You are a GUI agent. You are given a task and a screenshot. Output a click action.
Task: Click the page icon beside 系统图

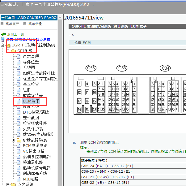19,68
